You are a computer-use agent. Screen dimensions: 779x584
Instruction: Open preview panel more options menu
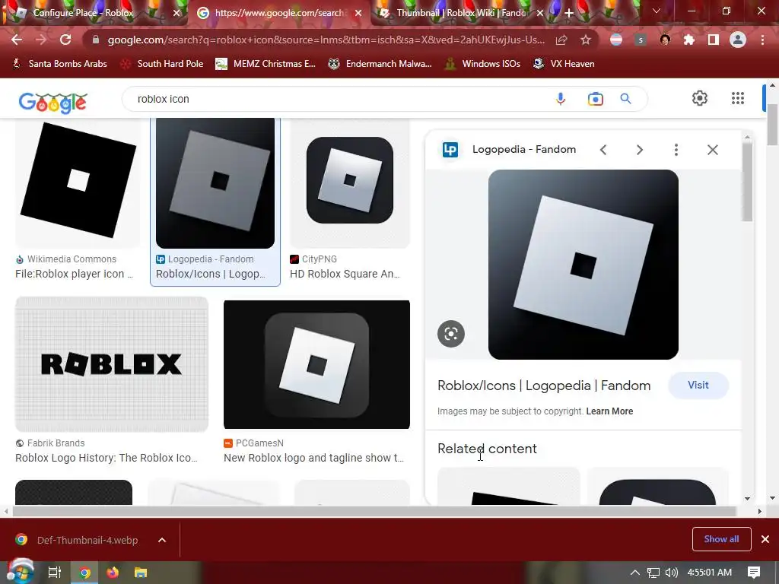click(x=676, y=150)
